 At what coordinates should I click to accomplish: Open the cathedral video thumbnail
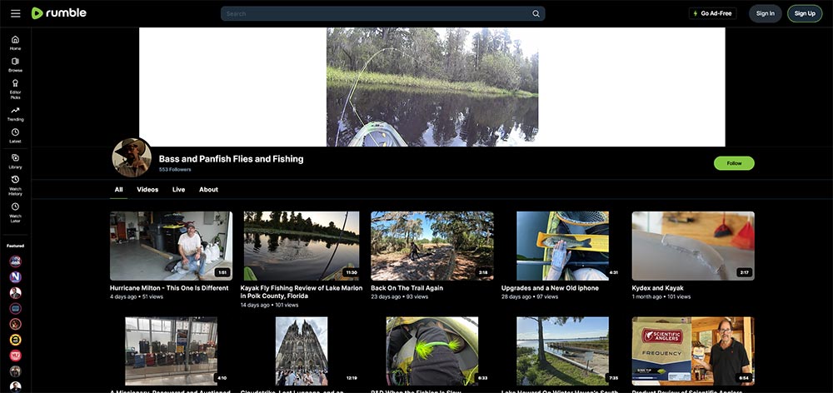(302, 351)
